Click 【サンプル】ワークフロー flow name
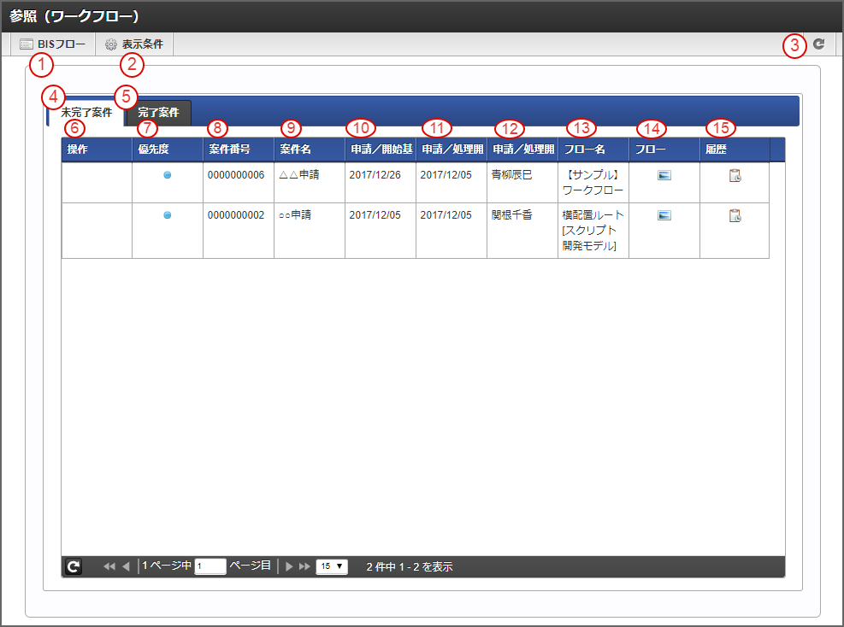 click(593, 182)
